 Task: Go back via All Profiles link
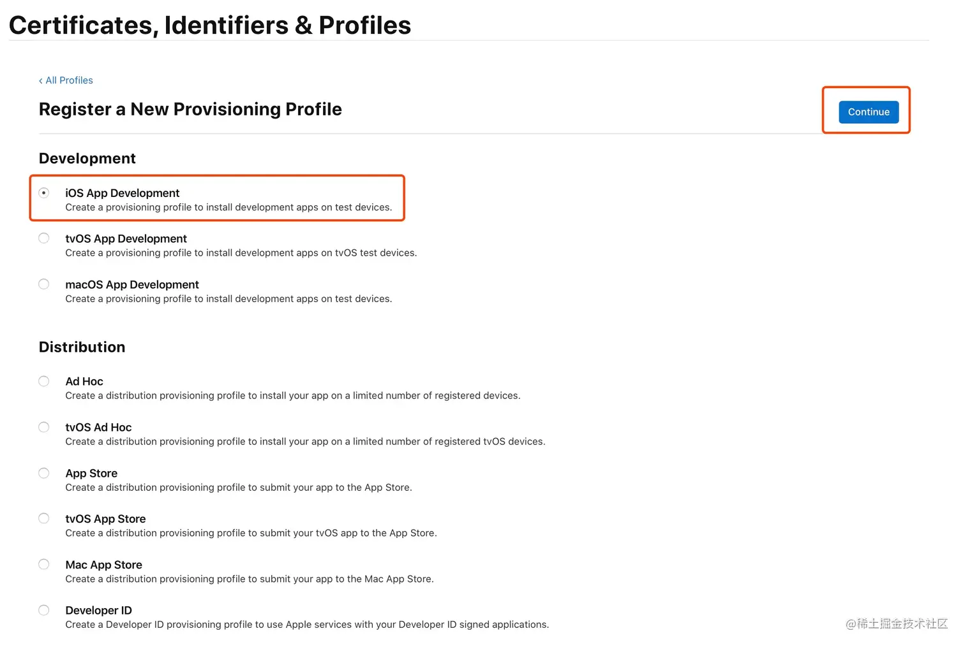[x=66, y=80]
